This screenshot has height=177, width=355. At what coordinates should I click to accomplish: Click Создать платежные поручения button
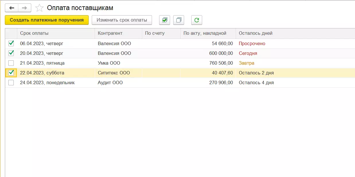[x=47, y=20]
